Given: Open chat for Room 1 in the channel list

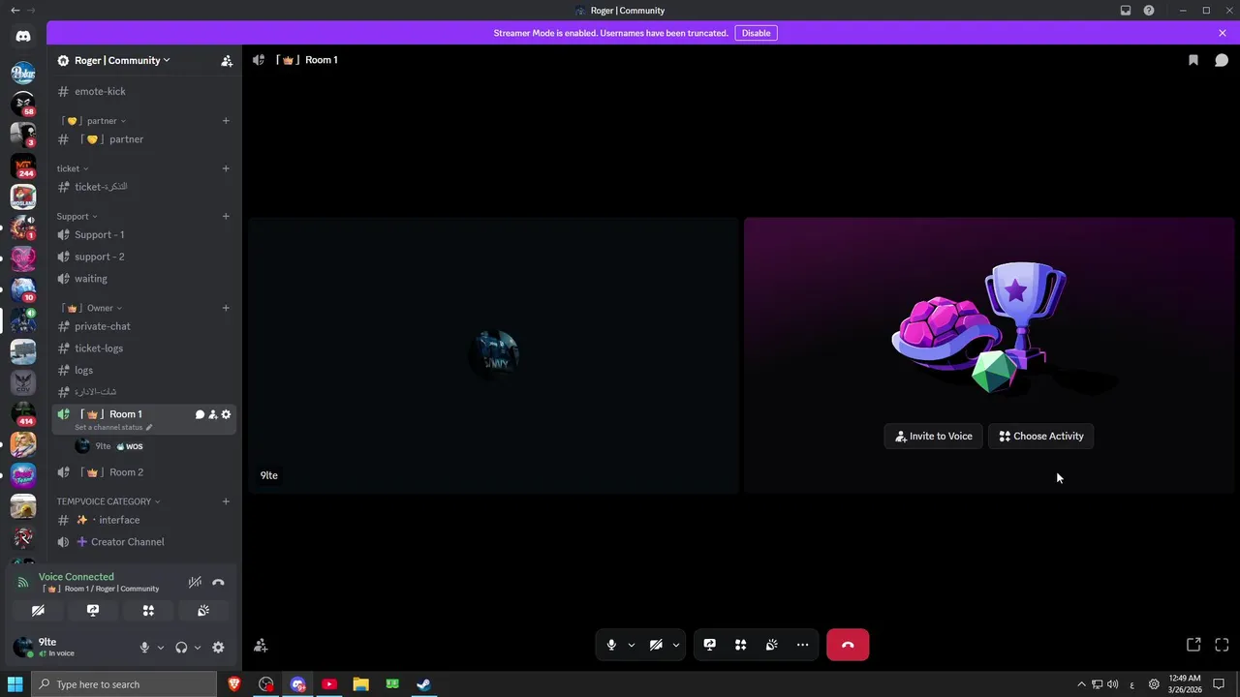Looking at the screenshot, I should point(200,414).
